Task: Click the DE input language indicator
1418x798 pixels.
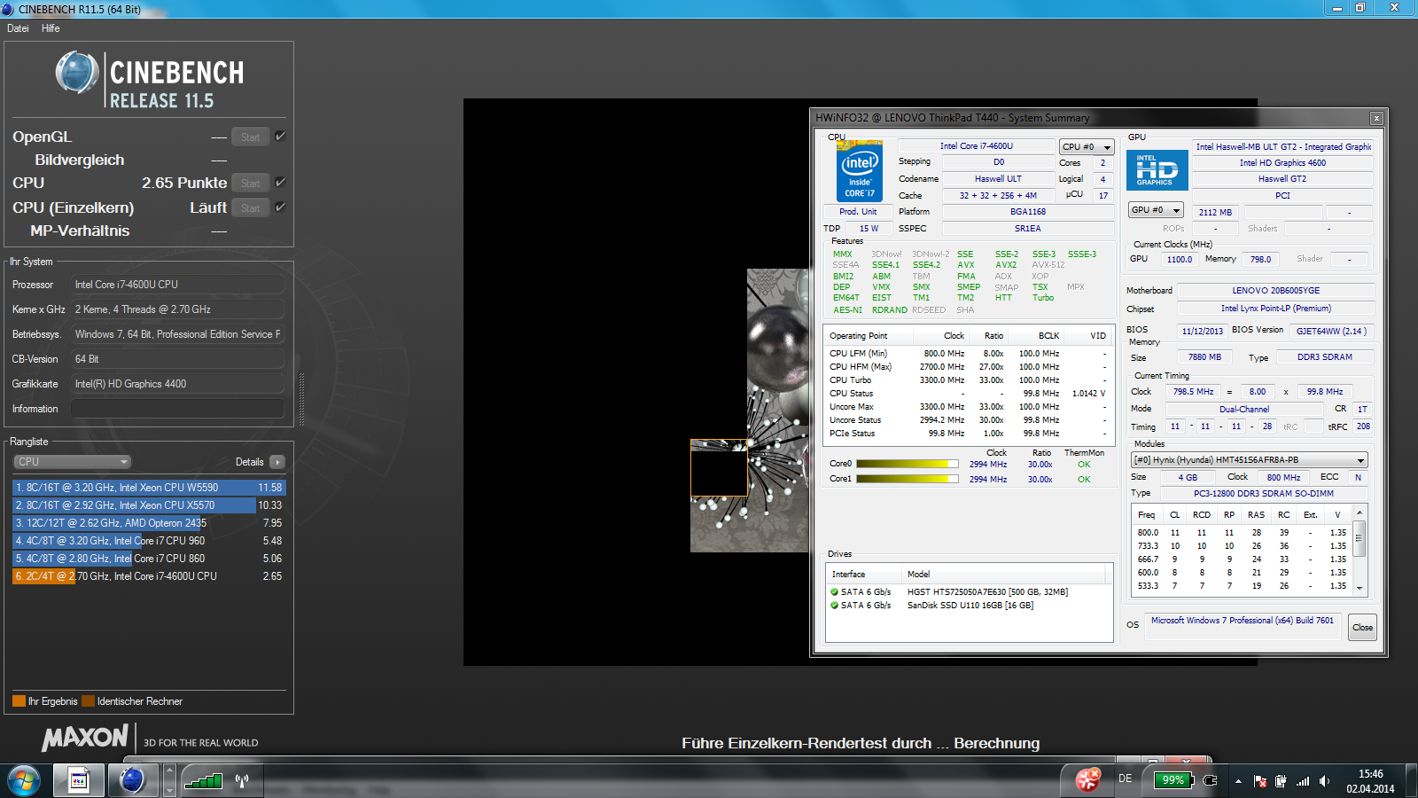Action: pyautogui.click(x=1126, y=778)
